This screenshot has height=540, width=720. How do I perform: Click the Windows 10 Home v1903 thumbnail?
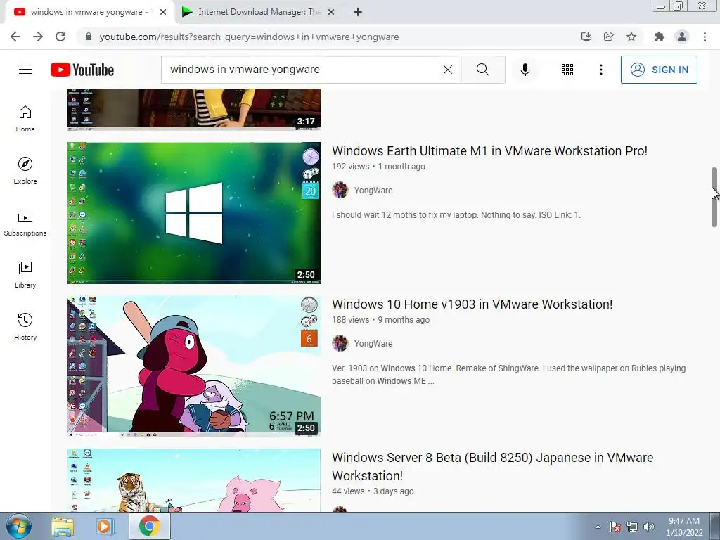click(x=194, y=366)
